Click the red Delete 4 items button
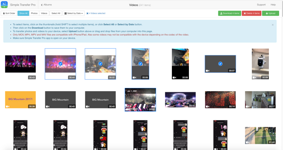Image resolution: width=283 pixels, height=150 pixels. pos(252,13)
